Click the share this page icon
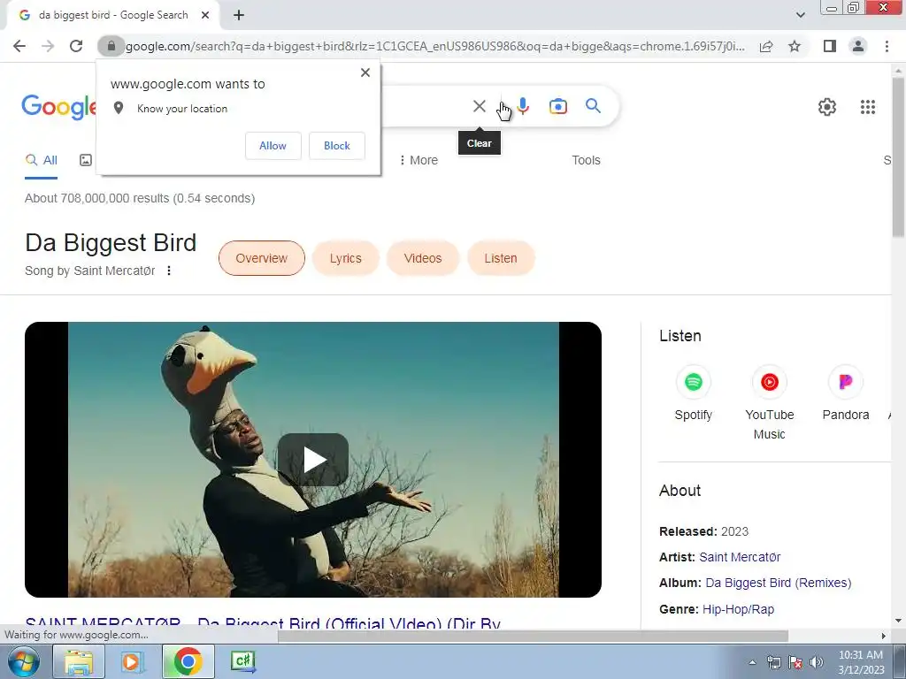 click(x=766, y=46)
